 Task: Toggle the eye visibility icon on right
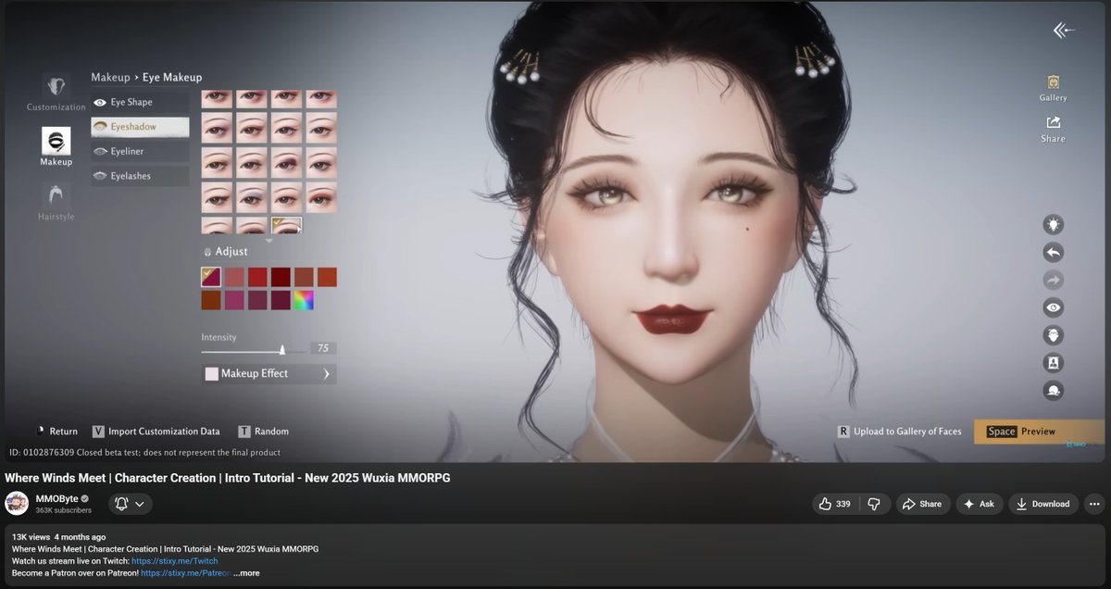[1053, 307]
